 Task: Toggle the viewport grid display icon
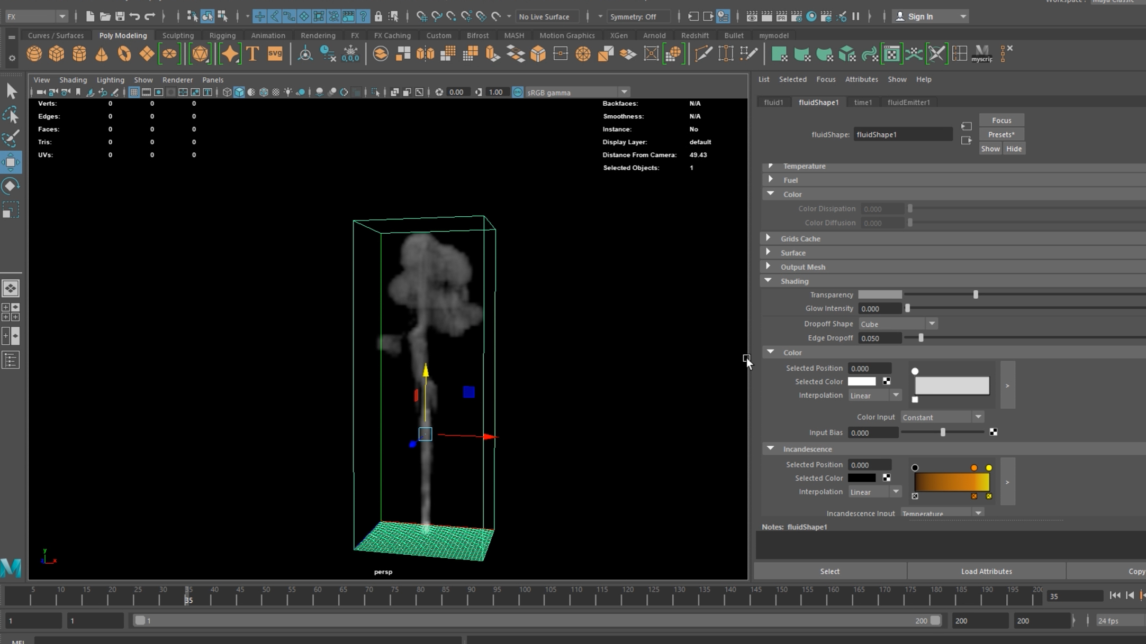pyautogui.click(x=134, y=93)
